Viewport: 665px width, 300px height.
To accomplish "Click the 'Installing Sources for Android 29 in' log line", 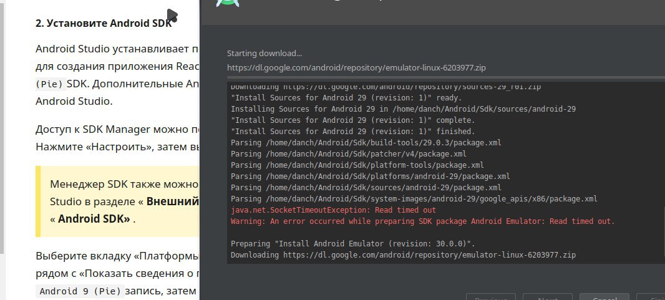I will click(403, 109).
